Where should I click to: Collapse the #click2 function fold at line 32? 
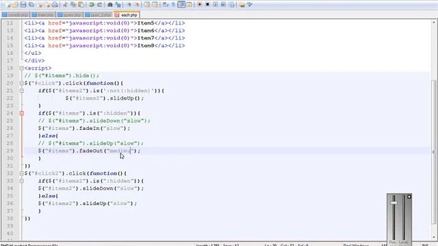(21, 174)
